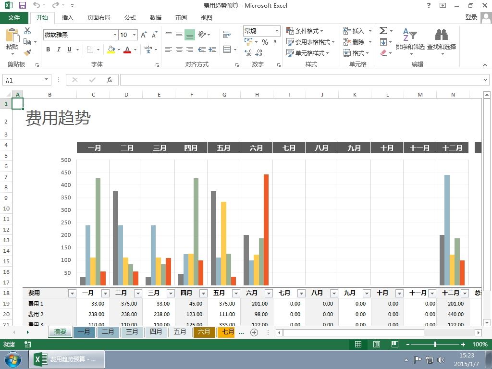
Task: Click the wrap text icon
Action: coord(227,34)
